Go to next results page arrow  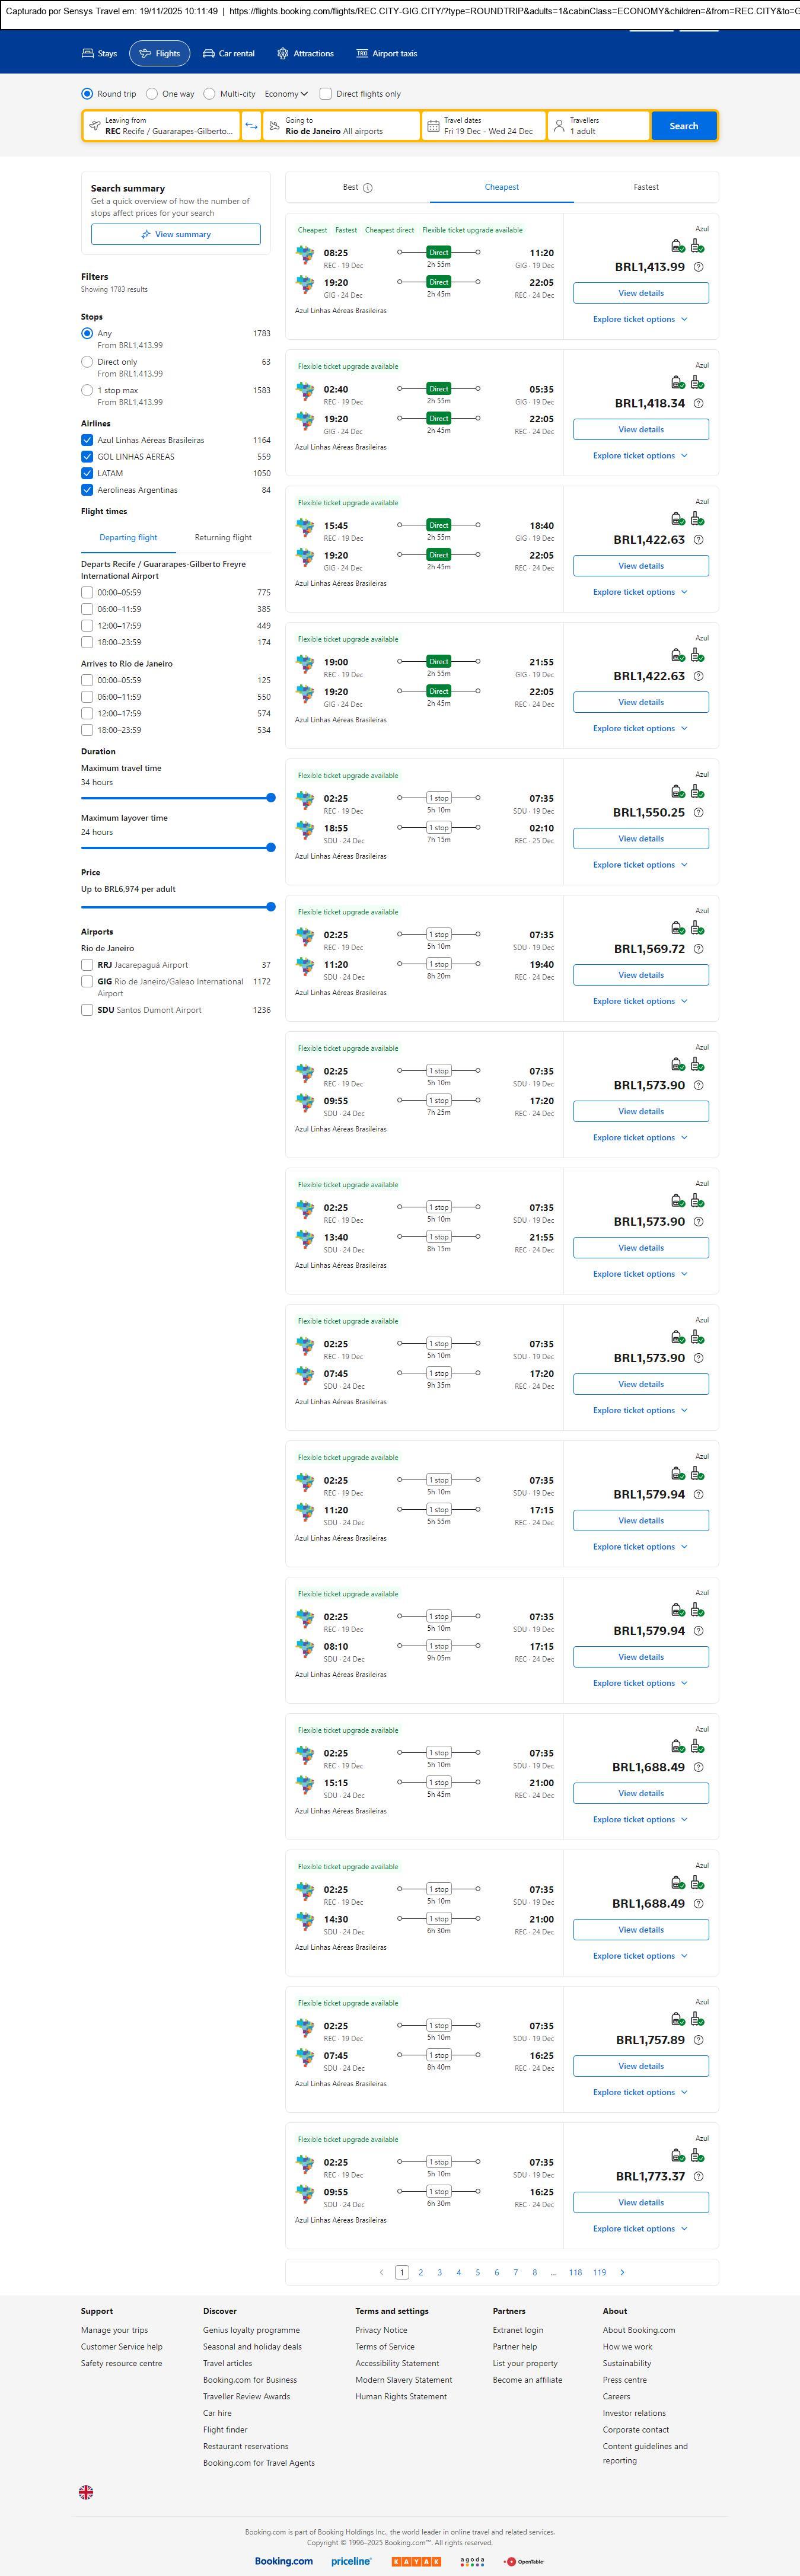point(622,2272)
